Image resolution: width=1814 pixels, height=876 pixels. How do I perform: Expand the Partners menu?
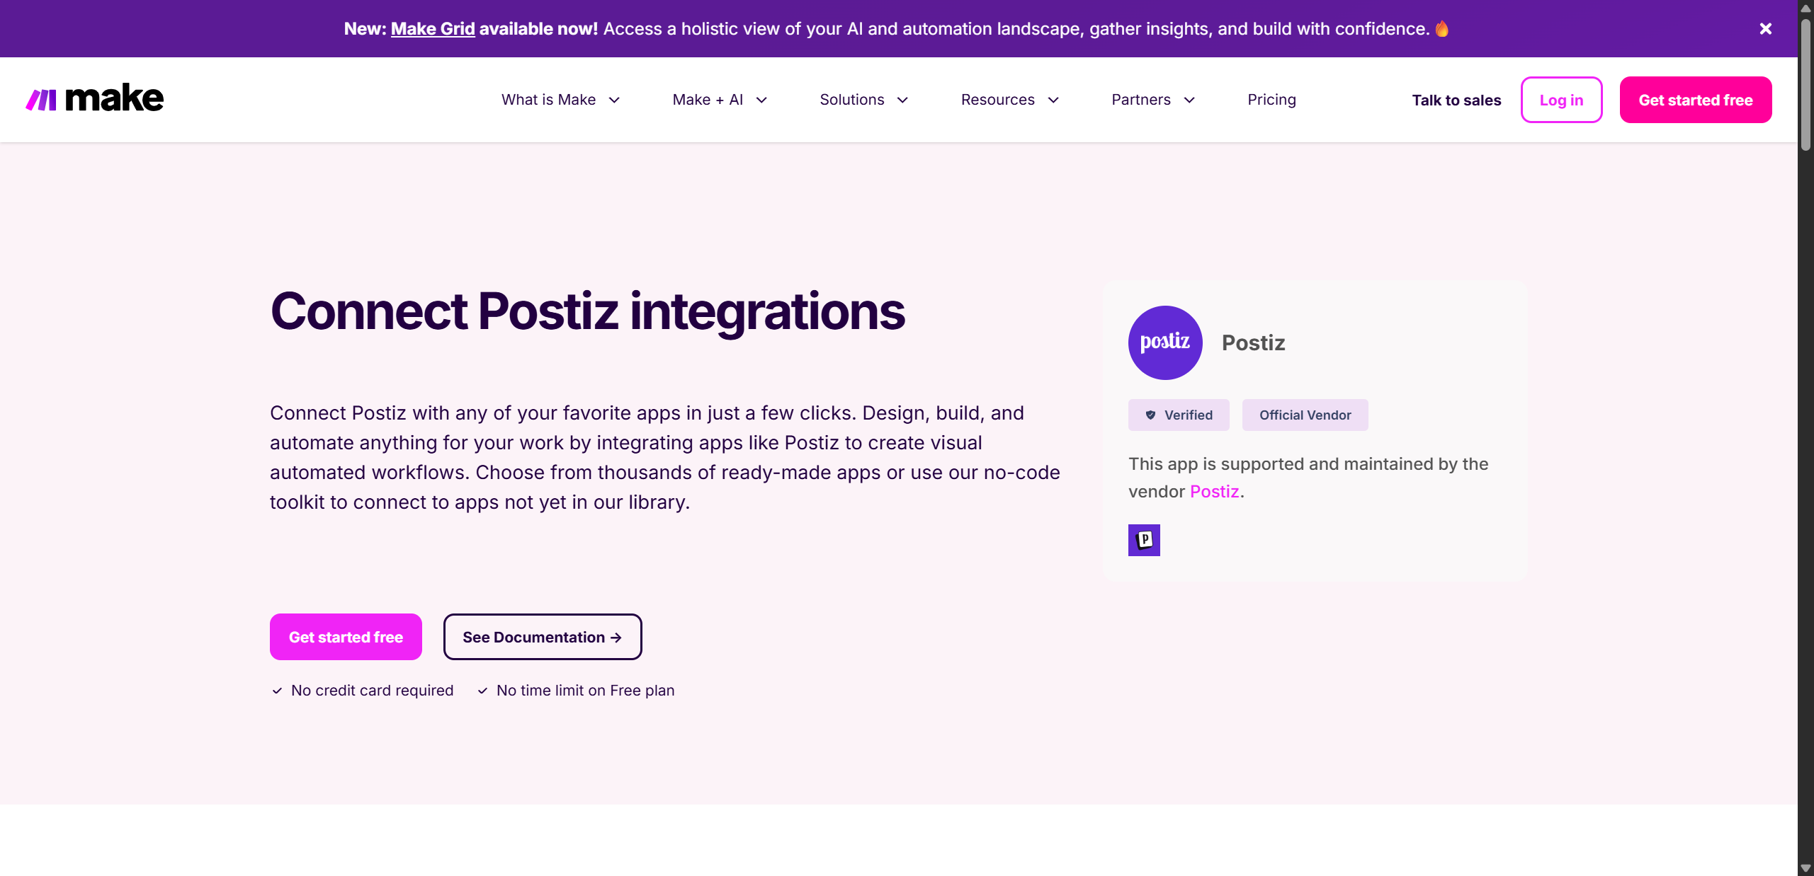tap(1153, 100)
